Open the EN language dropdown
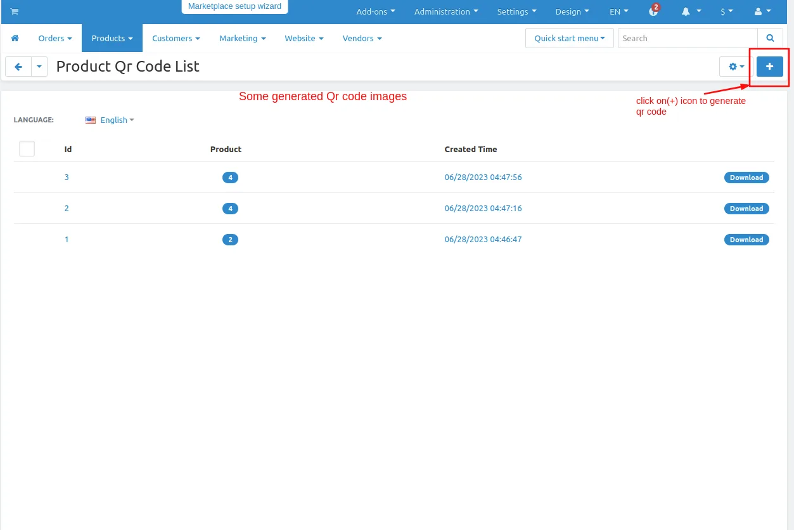This screenshot has height=530, width=794. (618, 11)
